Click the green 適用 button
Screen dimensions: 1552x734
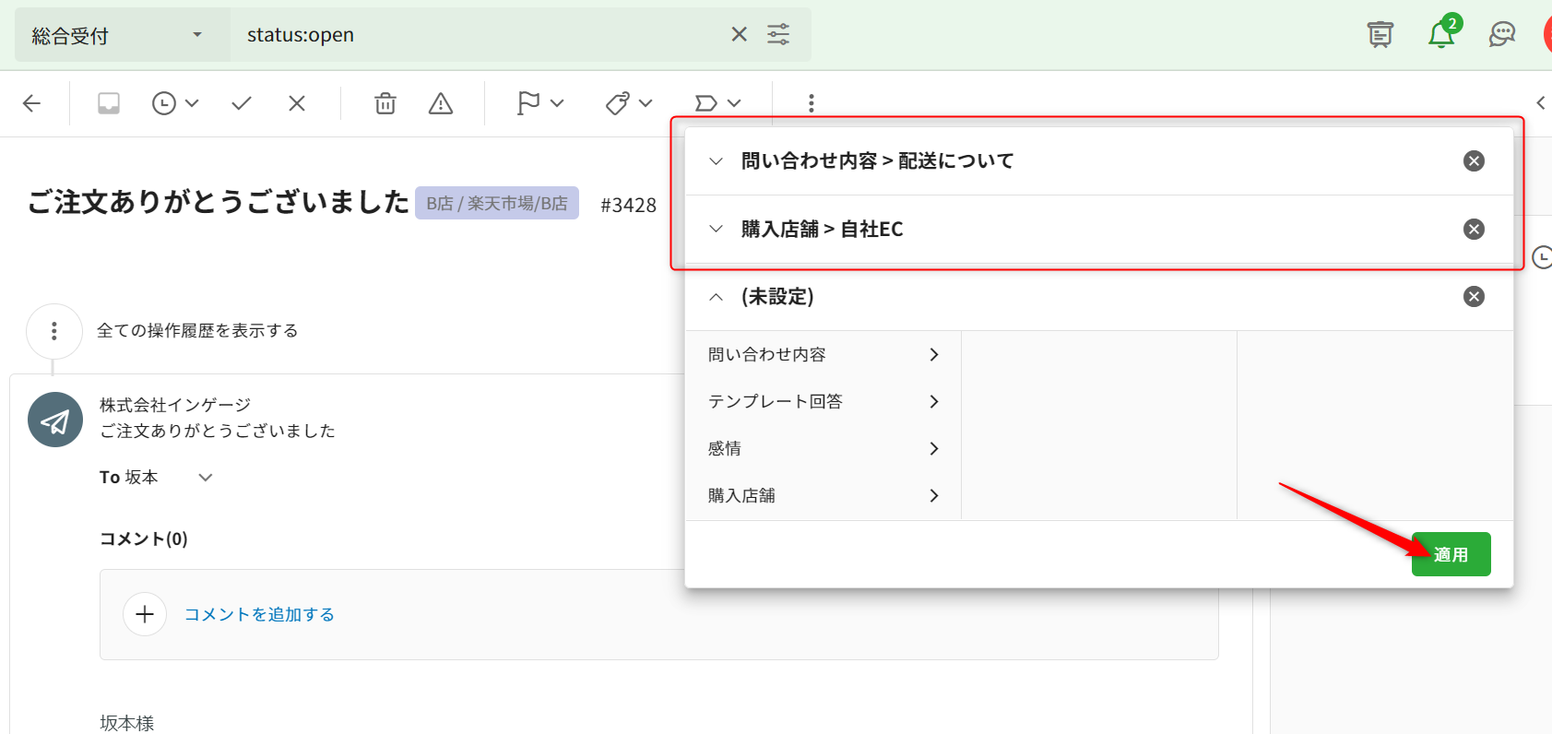pos(1451,554)
